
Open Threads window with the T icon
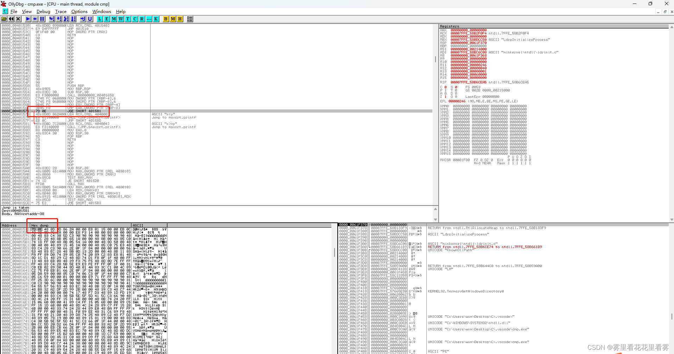click(128, 19)
